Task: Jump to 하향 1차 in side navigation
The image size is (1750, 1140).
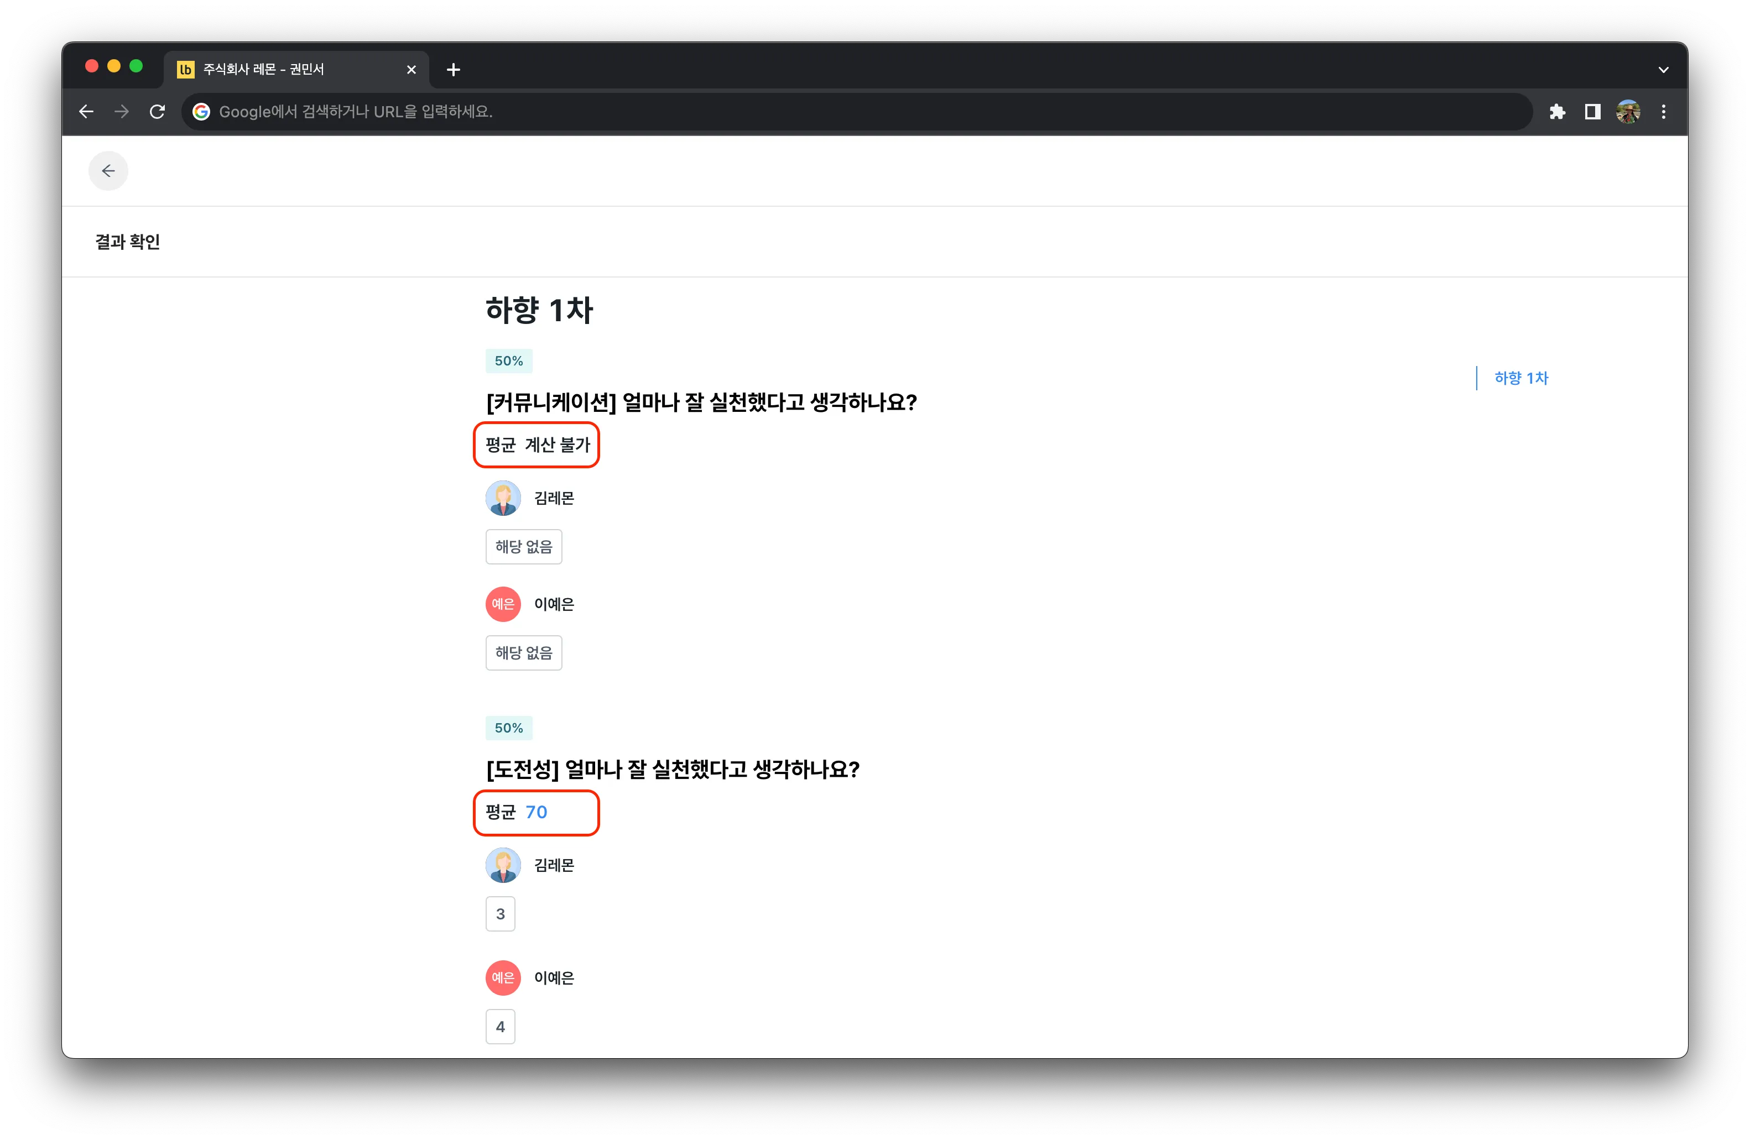Action: [x=1522, y=378]
